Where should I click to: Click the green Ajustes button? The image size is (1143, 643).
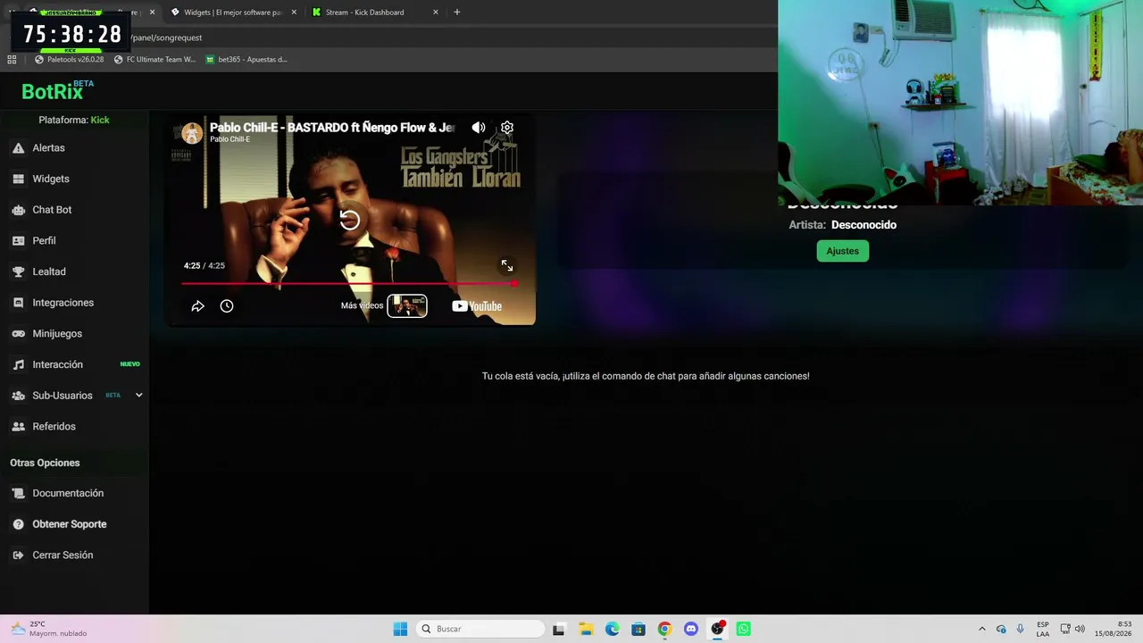pos(842,251)
